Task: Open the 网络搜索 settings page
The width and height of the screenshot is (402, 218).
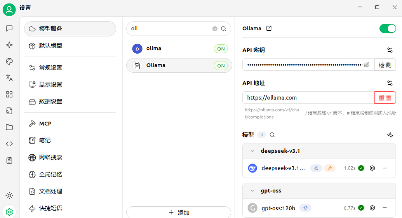Action: point(70,157)
